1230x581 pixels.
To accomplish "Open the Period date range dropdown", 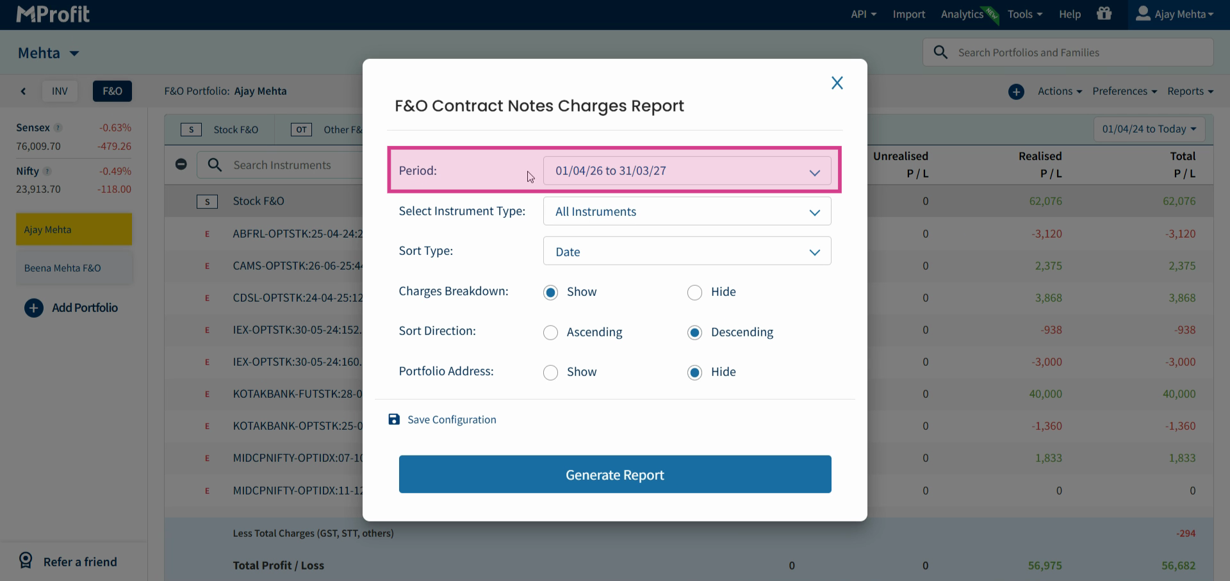I will pos(687,171).
